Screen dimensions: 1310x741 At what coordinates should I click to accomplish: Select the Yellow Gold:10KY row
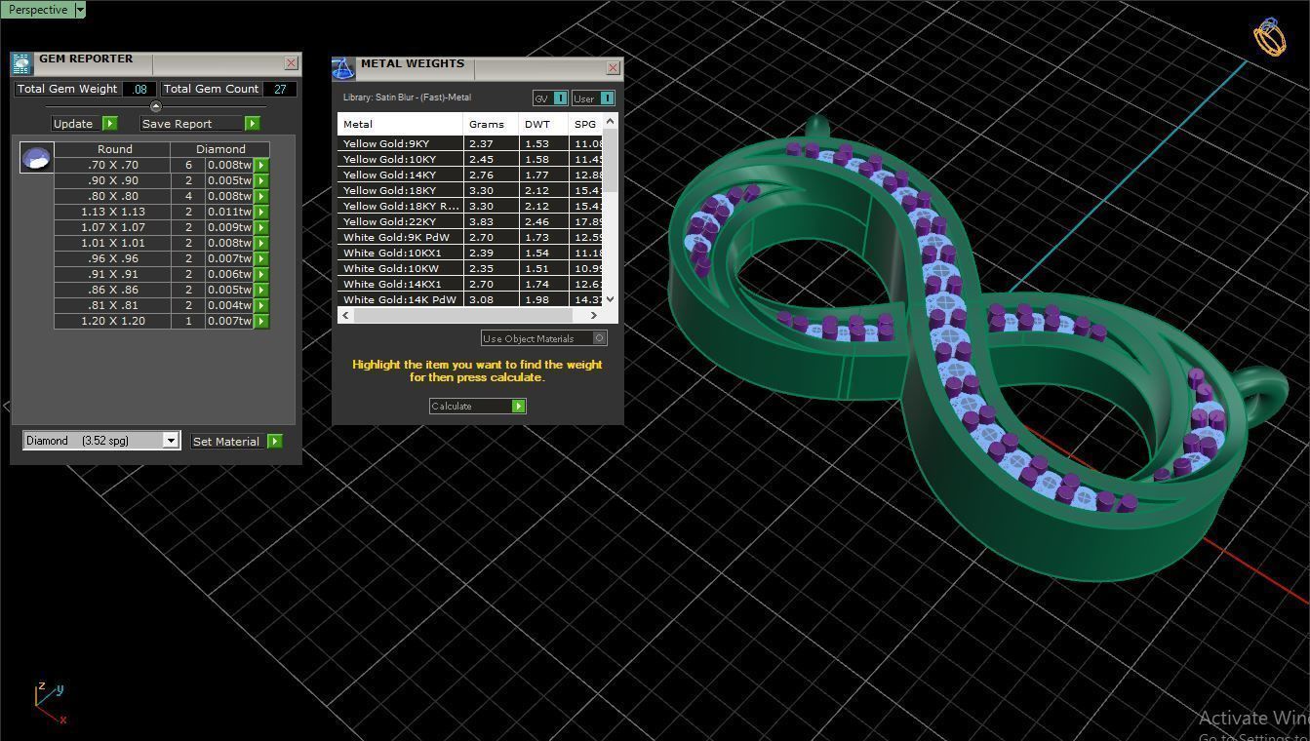pyautogui.click(x=471, y=159)
